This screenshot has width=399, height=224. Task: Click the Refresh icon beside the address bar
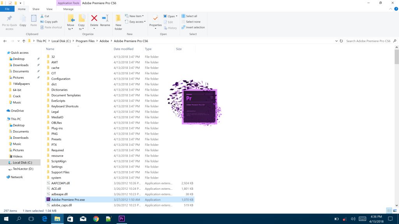tap(341, 41)
